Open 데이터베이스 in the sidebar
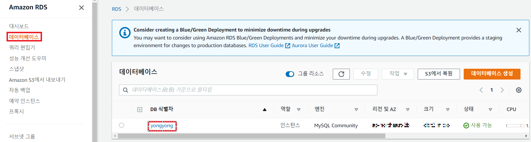The image size is (531, 142). pos(24,37)
